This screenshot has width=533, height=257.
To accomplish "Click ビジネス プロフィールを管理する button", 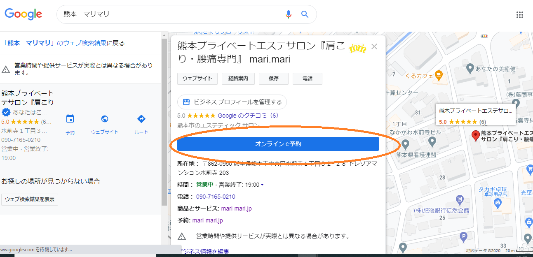I will pyautogui.click(x=232, y=102).
